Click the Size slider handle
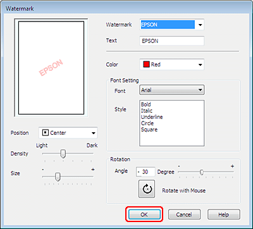This screenshot has width=253, height=229. (58, 176)
